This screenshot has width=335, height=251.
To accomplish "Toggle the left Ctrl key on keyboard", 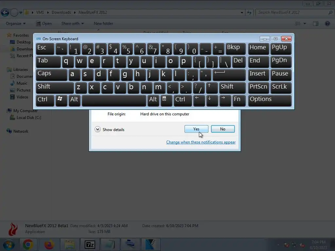I will (x=45, y=101).
